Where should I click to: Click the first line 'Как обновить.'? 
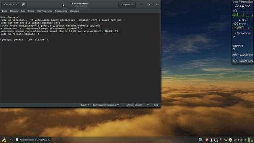pyautogui.click(x=10, y=17)
